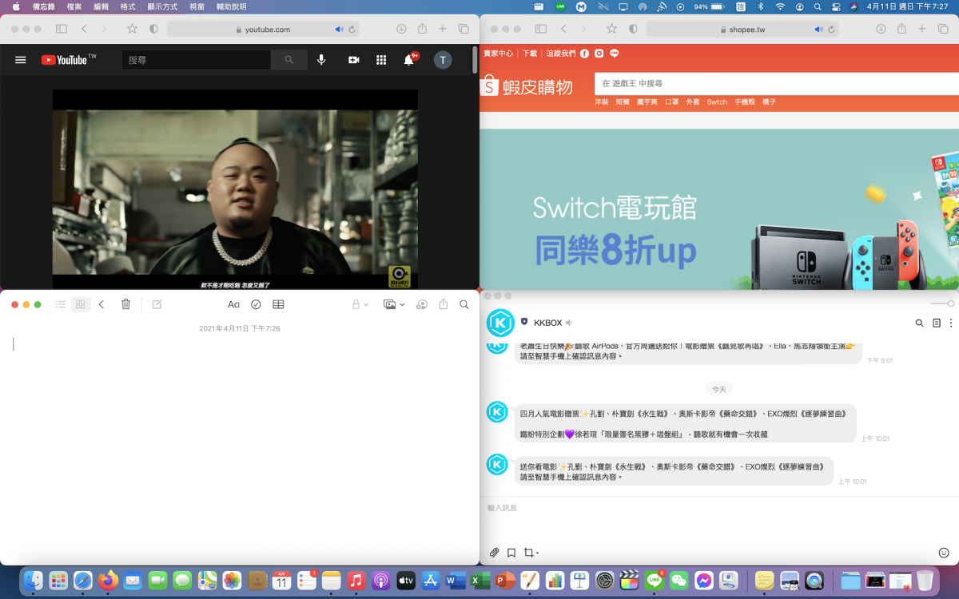Screen dimensions: 959x599
Task: Click the YouTube search magnifier button
Action: [x=289, y=60]
